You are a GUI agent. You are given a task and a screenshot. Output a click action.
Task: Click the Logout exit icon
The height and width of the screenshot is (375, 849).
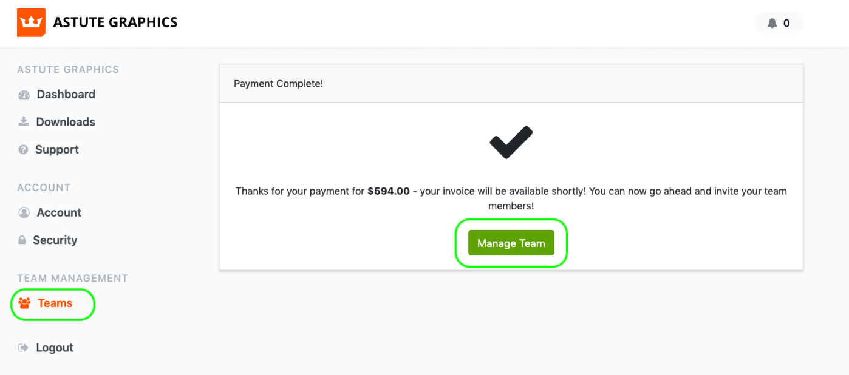coord(24,348)
